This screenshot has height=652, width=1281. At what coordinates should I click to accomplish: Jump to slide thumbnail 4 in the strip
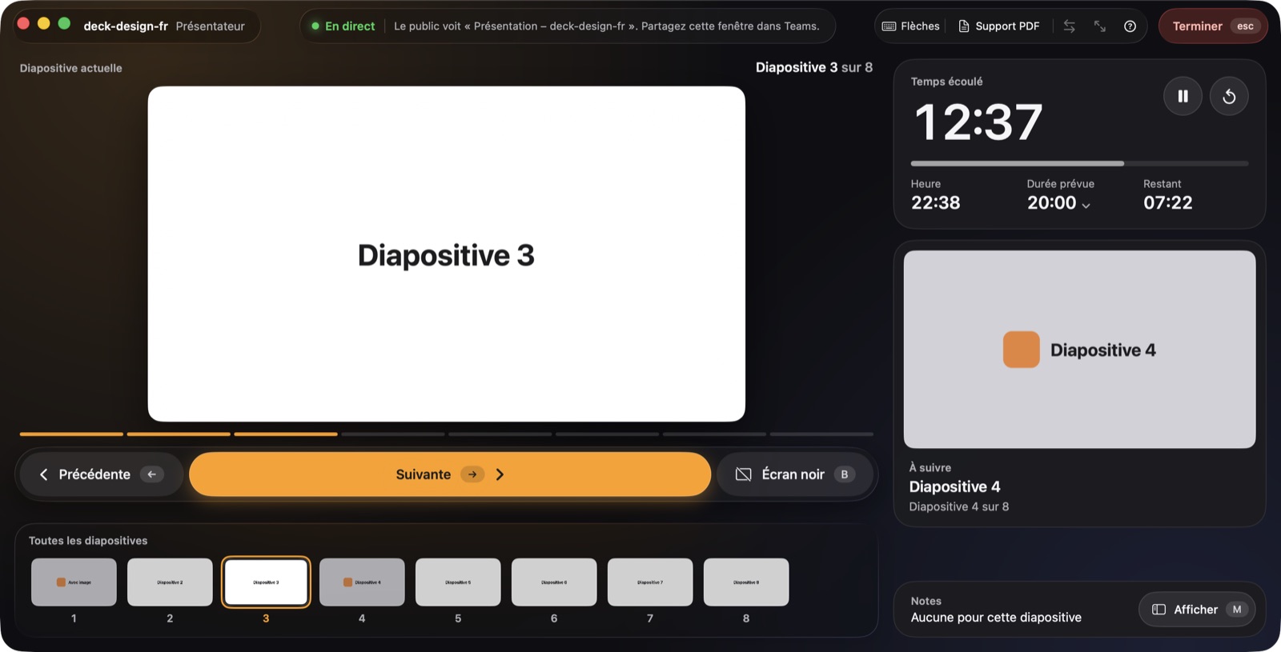pos(362,582)
